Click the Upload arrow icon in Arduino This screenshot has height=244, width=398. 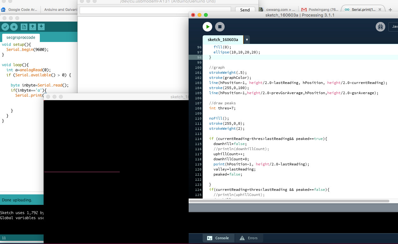pos(14,27)
